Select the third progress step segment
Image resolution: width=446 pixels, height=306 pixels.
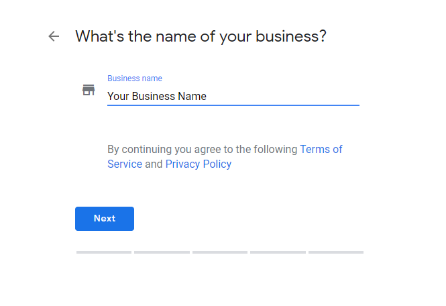(x=220, y=252)
